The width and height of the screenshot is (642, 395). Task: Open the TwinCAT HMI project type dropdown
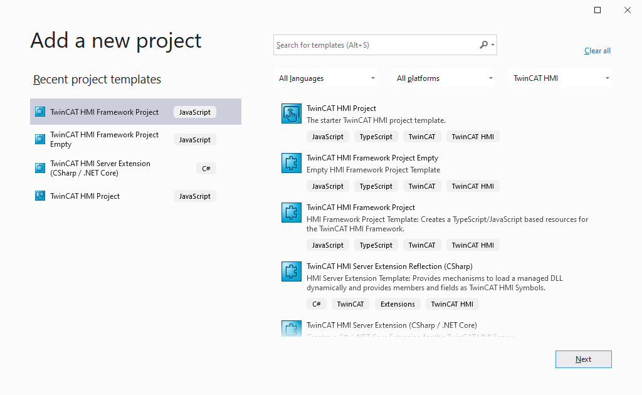(x=560, y=78)
